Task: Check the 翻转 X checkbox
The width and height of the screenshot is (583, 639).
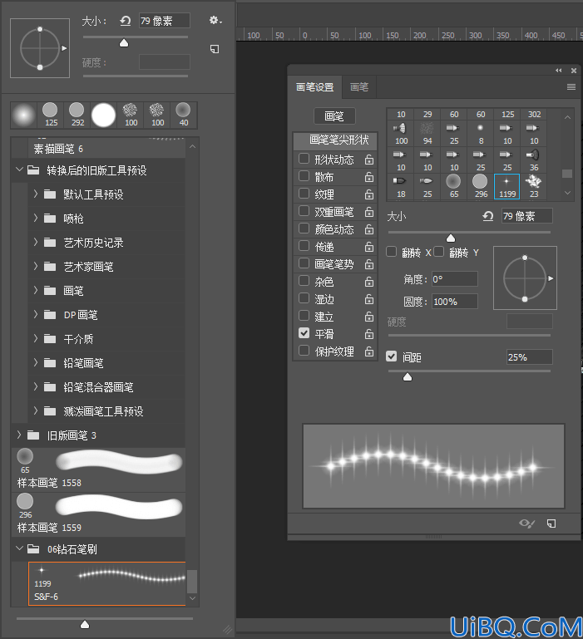Action: 391,252
